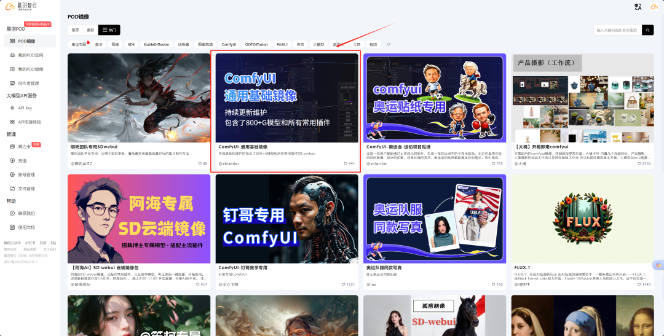664x336 pixels.
Task: Focus the image keyword search field
Action: pos(618,30)
